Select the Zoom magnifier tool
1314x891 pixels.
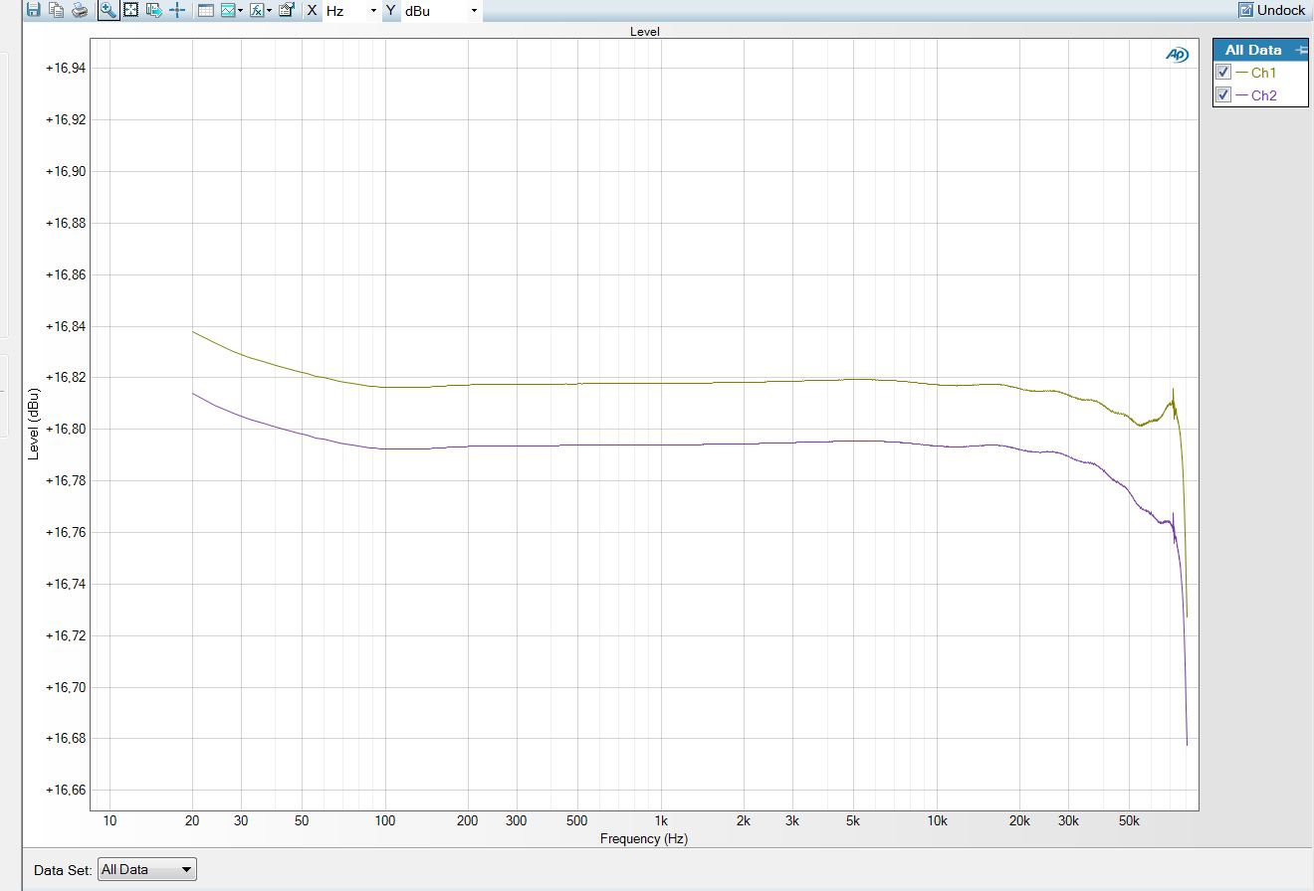[108, 10]
